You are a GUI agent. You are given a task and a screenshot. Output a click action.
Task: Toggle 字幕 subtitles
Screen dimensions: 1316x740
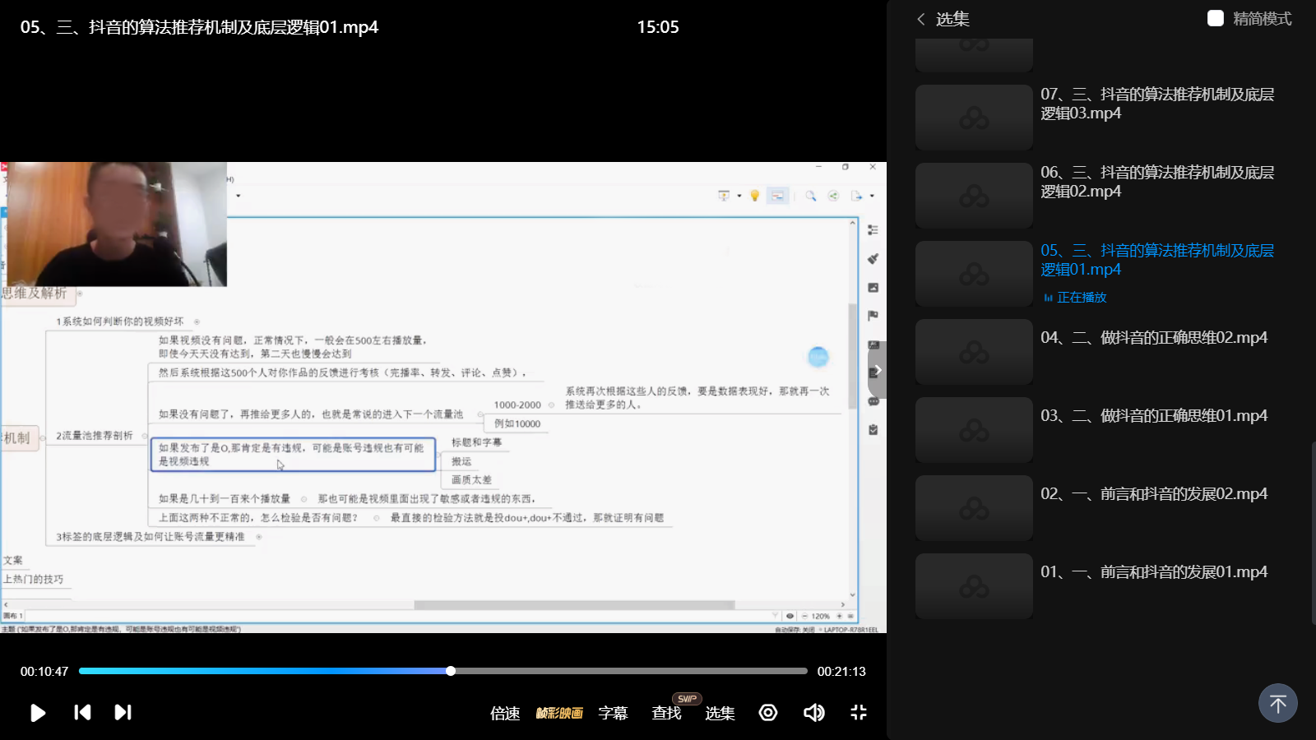[x=613, y=713]
